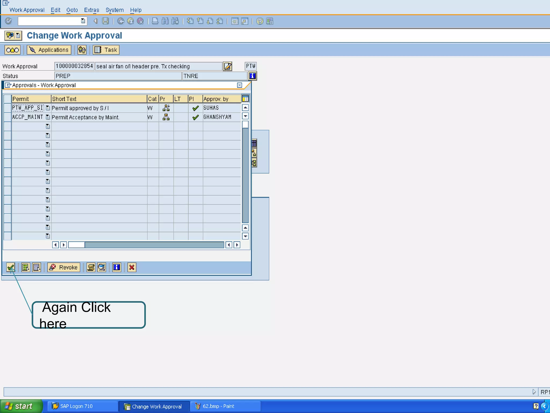Click the Save icon in the standard toolbar
The height and width of the screenshot is (413, 550).
tap(106, 21)
